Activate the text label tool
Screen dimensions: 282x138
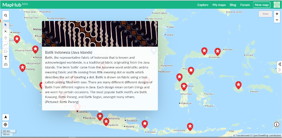click(x=6, y=58)
